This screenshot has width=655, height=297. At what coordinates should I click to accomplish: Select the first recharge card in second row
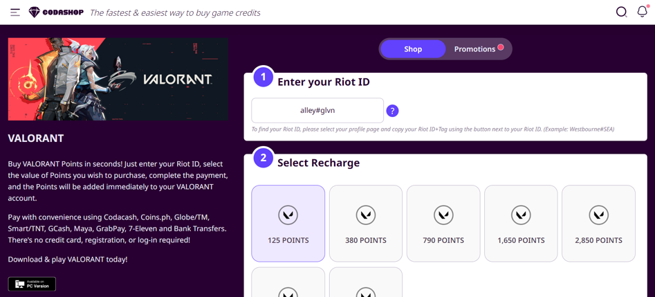point(288,284)
